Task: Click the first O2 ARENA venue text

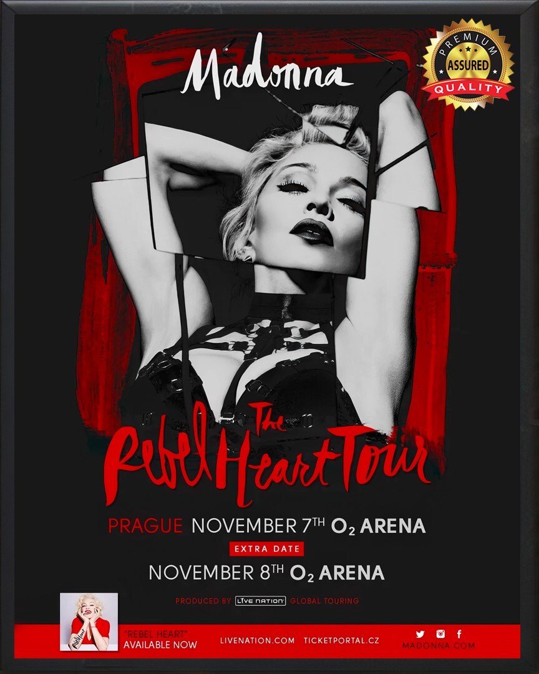Action: pyautogui.click(x=378, y=527)
